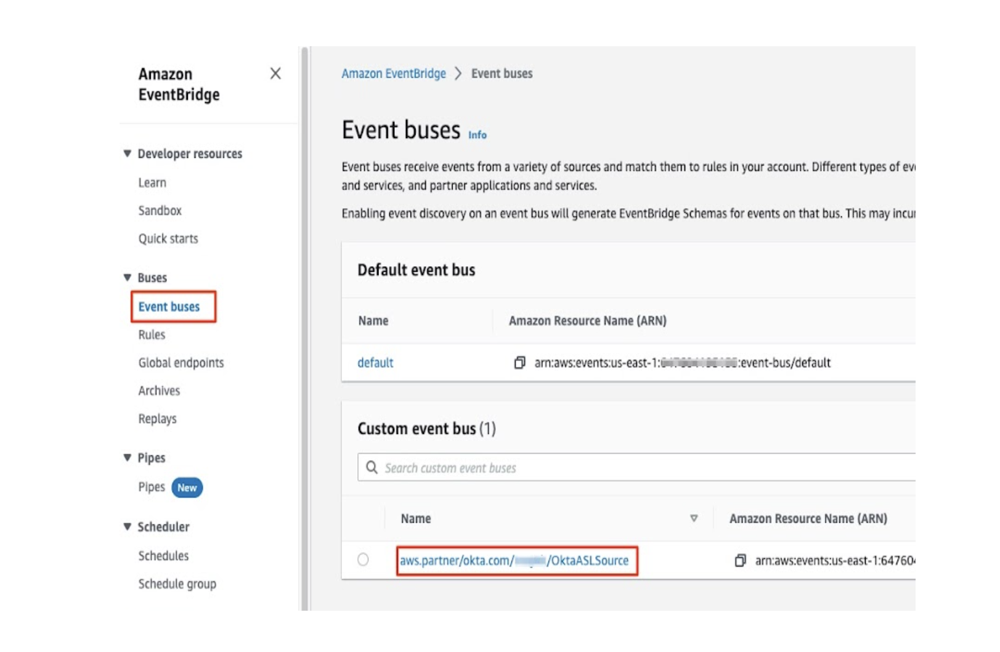Click the sidebar vertical scrollbar
The width and height of the screenshot is (1000, 652).
(x=304, y=327)
